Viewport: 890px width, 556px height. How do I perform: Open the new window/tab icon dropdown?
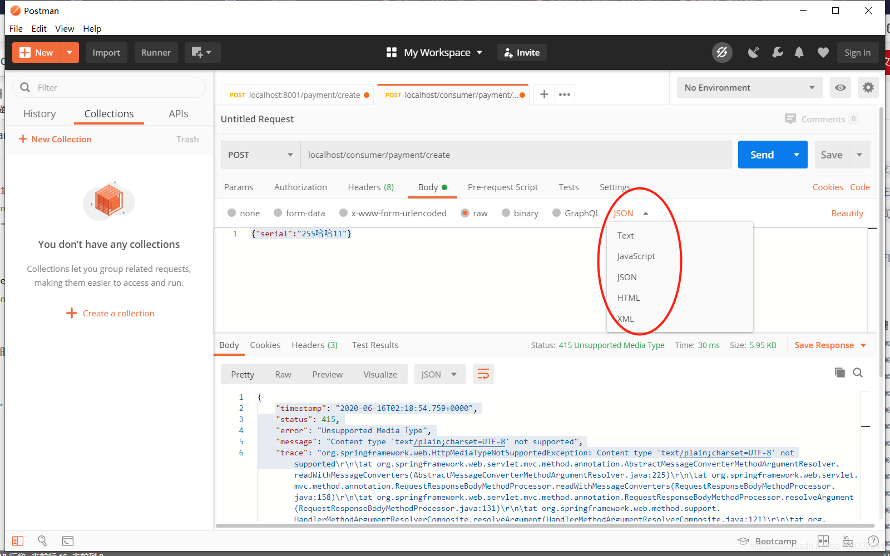click(202, 52)
